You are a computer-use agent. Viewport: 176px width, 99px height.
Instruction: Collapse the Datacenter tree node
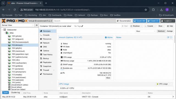2,30
